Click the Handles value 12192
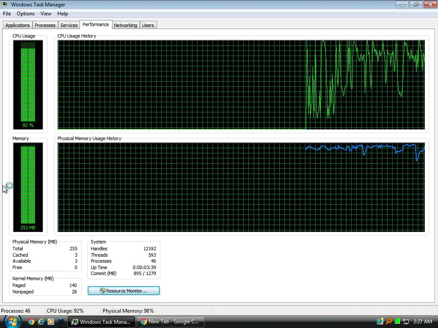This screenshot has width=438, height=328. (150, 249)
